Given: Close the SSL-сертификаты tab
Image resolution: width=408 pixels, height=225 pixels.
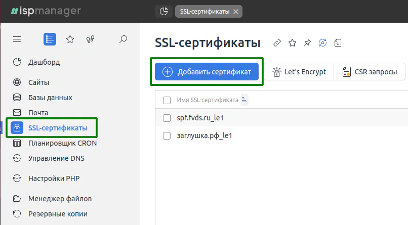Looking at the screenshot, I should pyautogui.click(x=236, y=12).
